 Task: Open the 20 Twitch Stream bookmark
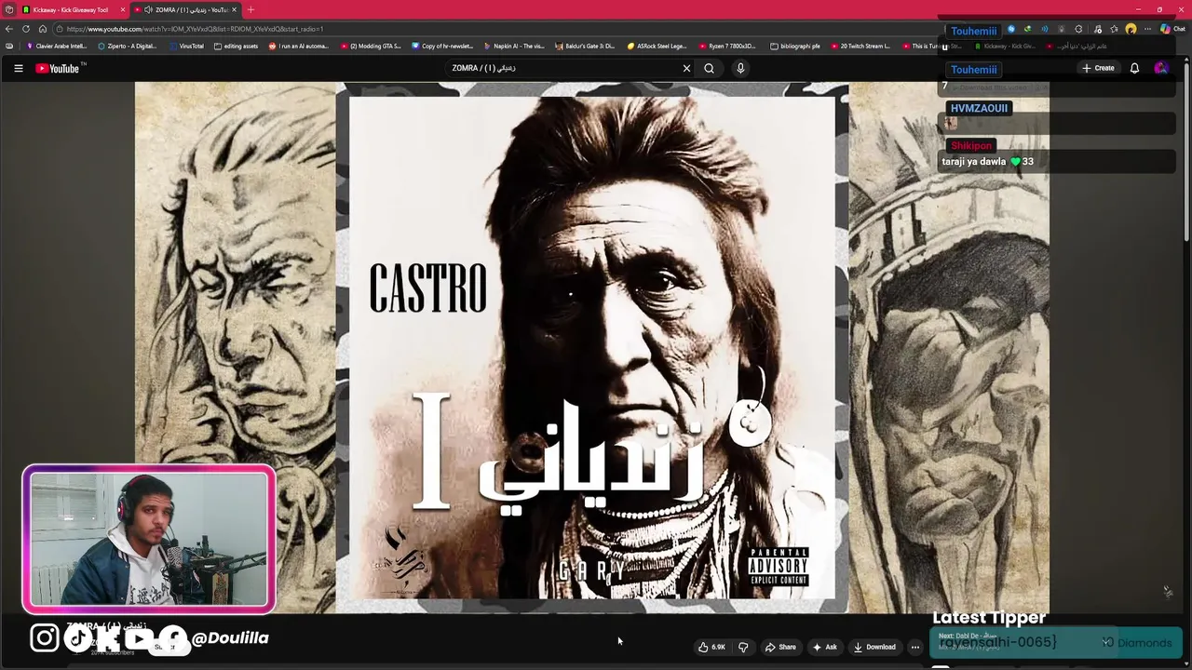(x=860, y=46)
